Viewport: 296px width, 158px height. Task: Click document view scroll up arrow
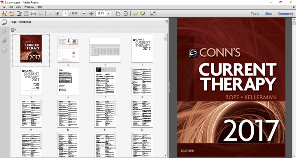294,19
